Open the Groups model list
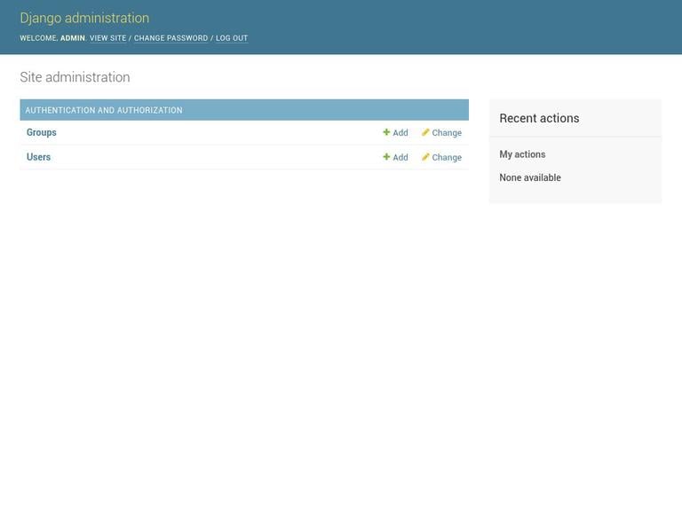Viewport: 682px width, 511px height. (x=42, y=132)
